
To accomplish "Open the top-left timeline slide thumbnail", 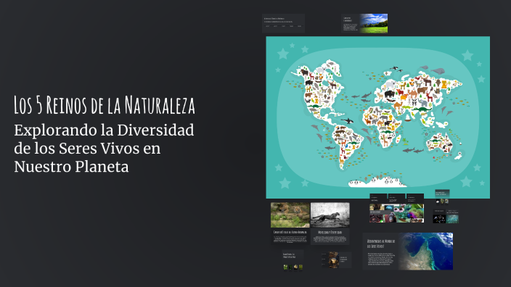I will point(283,23).
